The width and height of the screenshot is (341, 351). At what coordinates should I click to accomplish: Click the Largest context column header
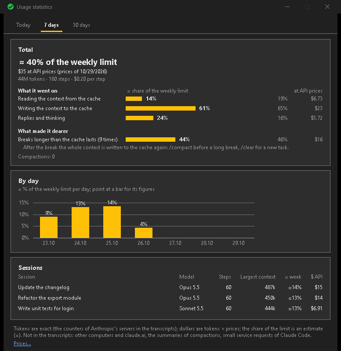[258, 277]
